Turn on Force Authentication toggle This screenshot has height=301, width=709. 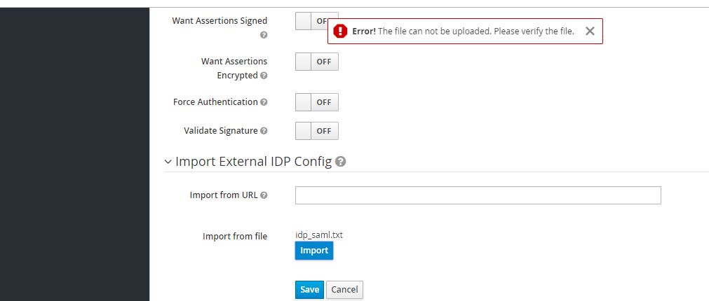coord(317,102)
